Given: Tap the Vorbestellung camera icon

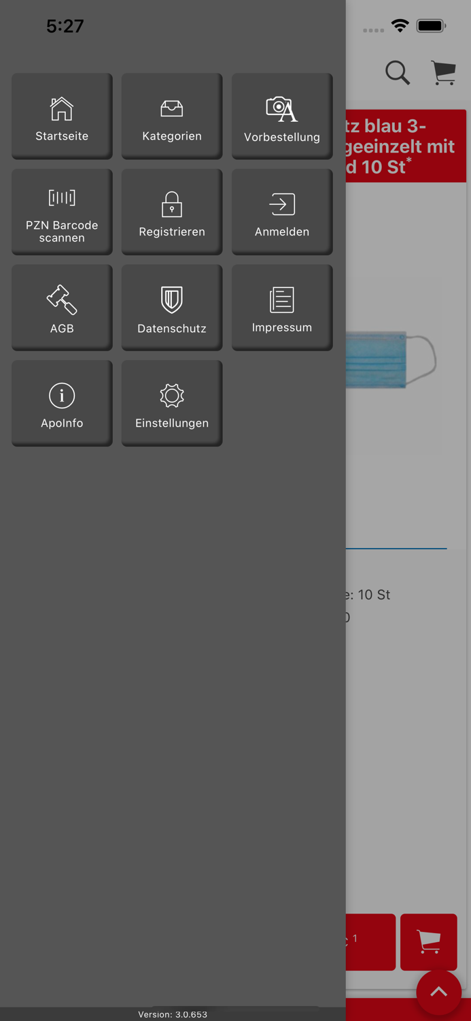Looking at the screenshot, I should point(282,110).
